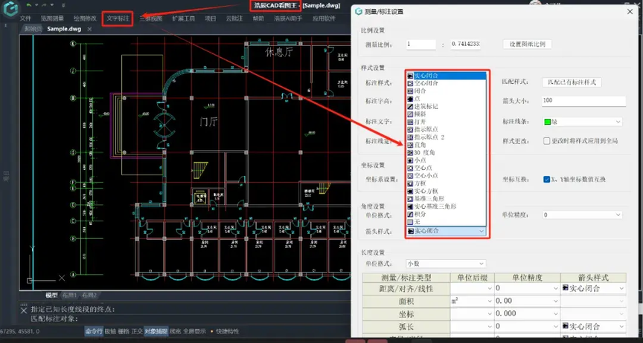Toggle 命令行 in the status bar
The height and width of the screenshot is (343, 643).
click(x=94, y=331)
